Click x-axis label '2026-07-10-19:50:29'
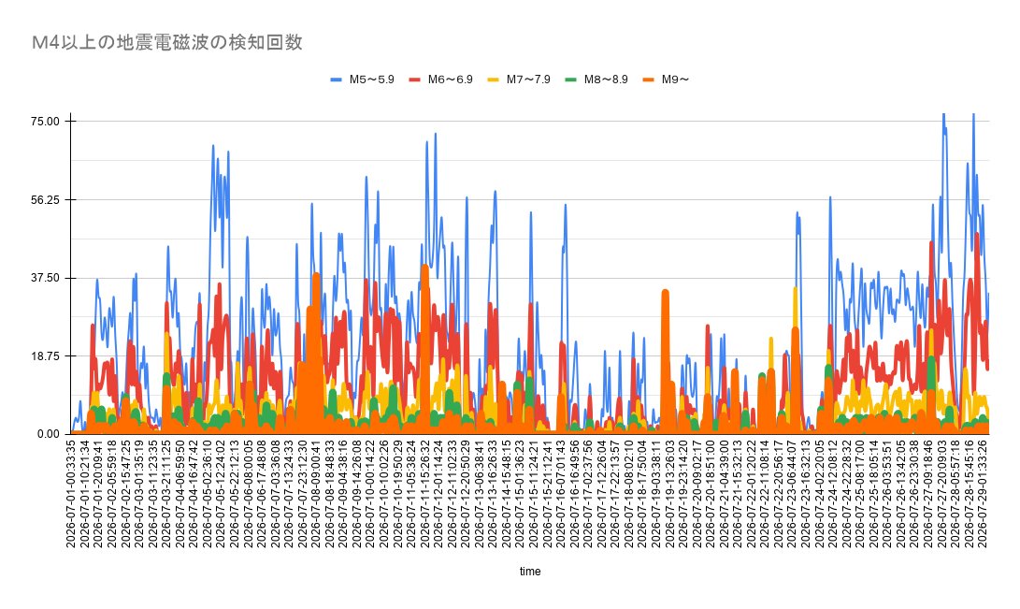This screenshot has height=609, width=1020. 399,494
